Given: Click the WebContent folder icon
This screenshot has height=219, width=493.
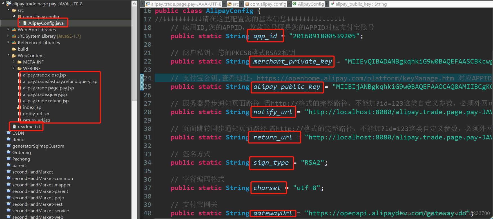Looking at the screenshot, I should 14,55.
